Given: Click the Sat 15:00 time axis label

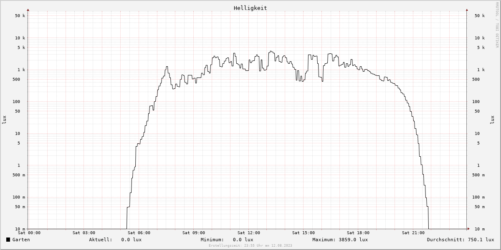Looking at the screenshot, I should pos(304,232).
